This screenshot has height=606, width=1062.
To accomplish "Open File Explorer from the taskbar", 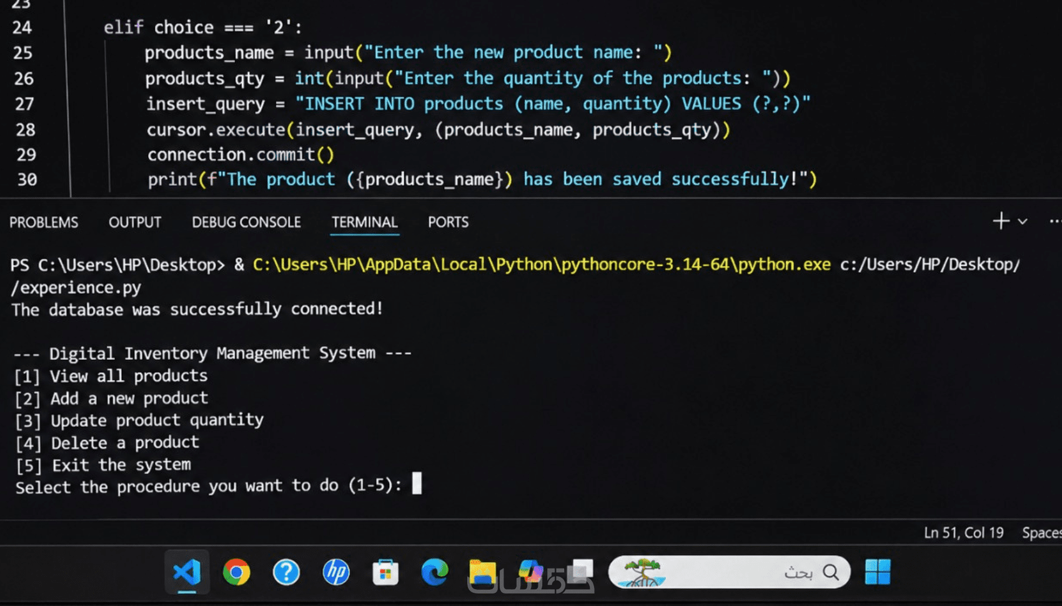I will point(483,572).
